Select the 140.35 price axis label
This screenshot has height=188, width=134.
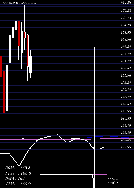pyautogui.click(x=126, y=118)
